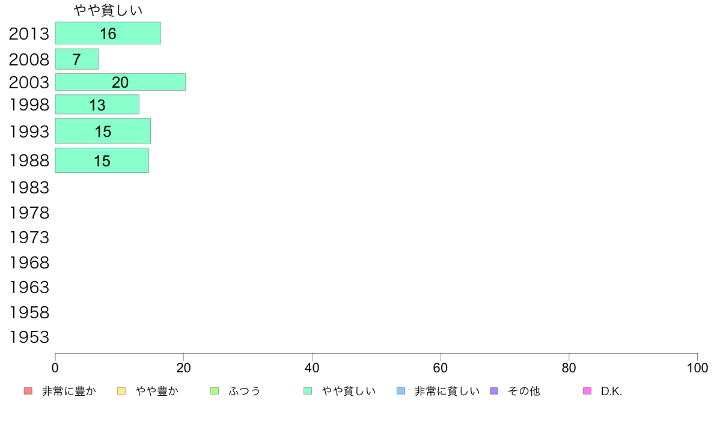Click the やや貧しい teal legend swatch
The width and height of the screenshot is (714, 442).
click(308, 391)
